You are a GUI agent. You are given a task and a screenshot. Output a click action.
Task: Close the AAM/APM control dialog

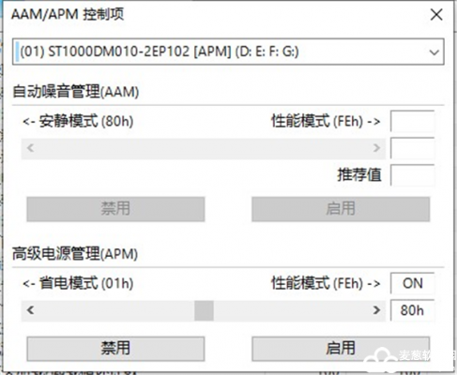436,14
